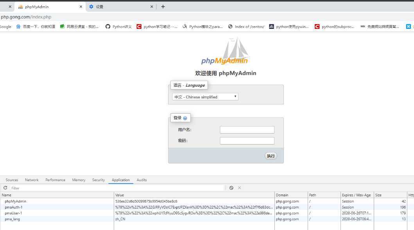Close the 设置 settings tab

coord(152,7)
